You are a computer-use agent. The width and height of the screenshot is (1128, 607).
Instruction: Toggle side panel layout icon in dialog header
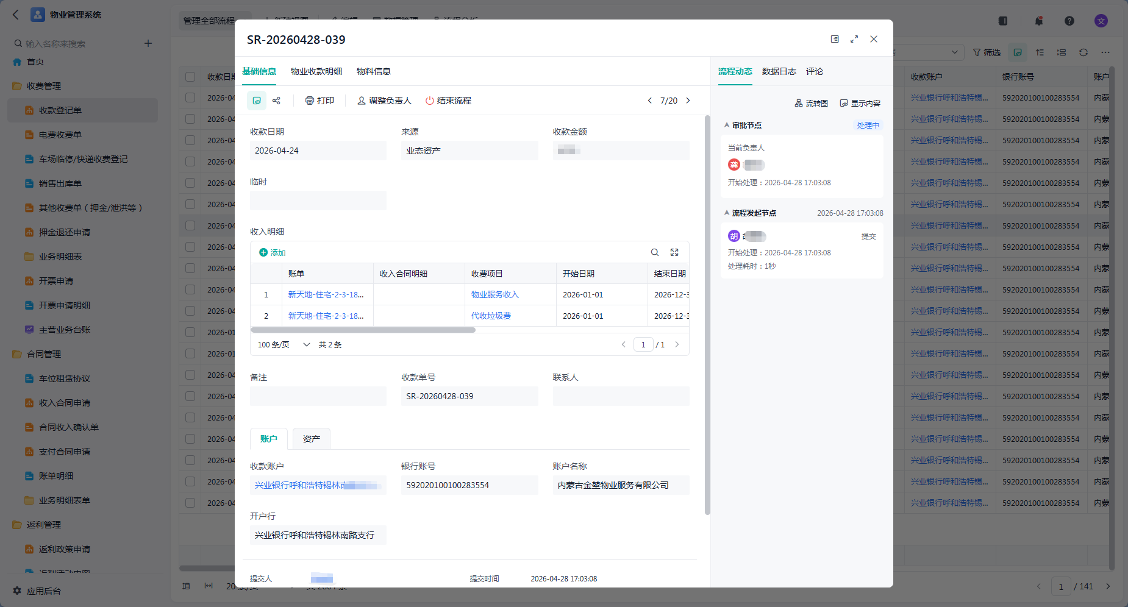pos(835,39)
